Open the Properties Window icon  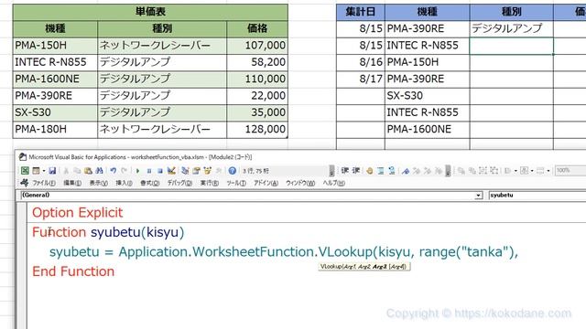196,171
